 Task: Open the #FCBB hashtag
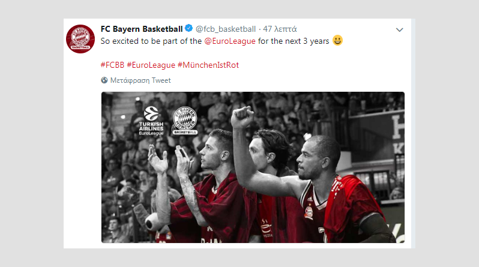pos(112,65)
